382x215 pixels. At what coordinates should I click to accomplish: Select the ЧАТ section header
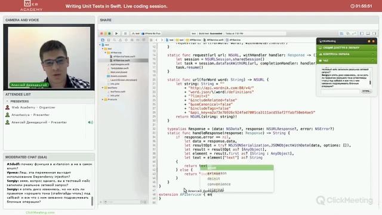coord(347,60)
